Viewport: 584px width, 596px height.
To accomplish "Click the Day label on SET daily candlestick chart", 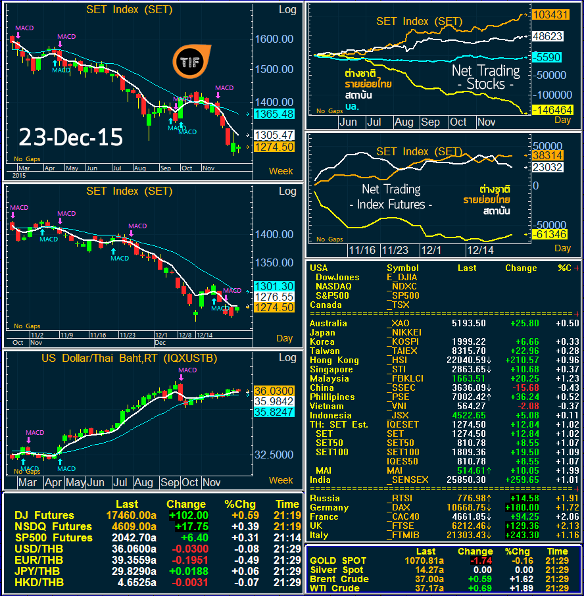I will point(284,338).
